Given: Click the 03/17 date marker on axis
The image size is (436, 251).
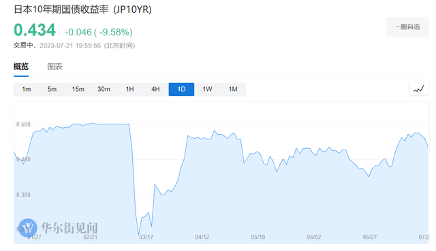Looking at the screenshot, I should click(x=146, y=237).
